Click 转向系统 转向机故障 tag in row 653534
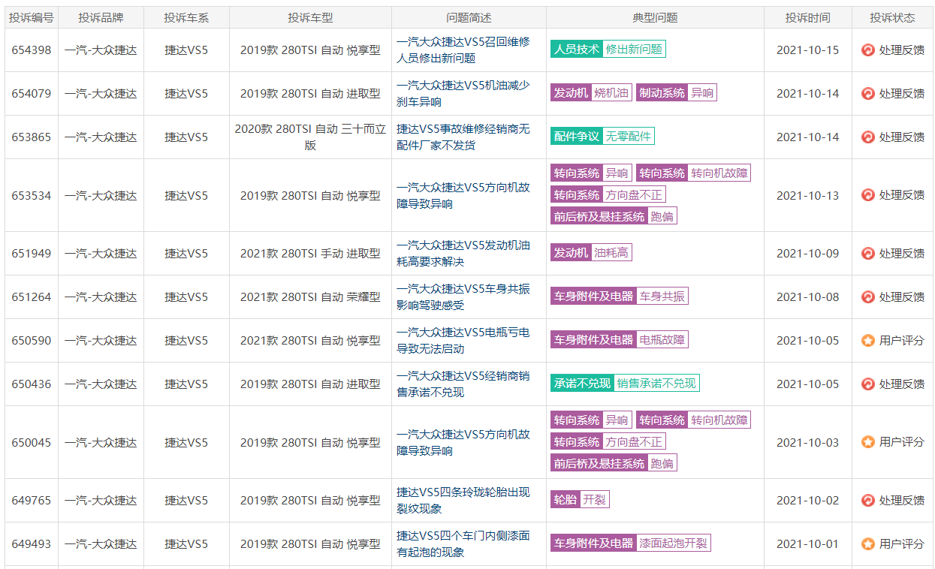Viewport: 935px width, 569px height. click(x=694, y=173)
